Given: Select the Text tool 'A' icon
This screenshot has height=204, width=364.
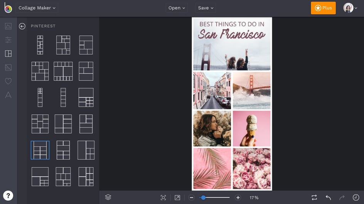Looking at the screenshot, I should (x=8, y=95).
